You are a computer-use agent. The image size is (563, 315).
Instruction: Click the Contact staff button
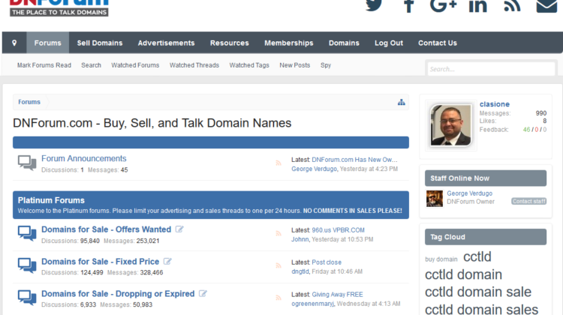point(528,201)
